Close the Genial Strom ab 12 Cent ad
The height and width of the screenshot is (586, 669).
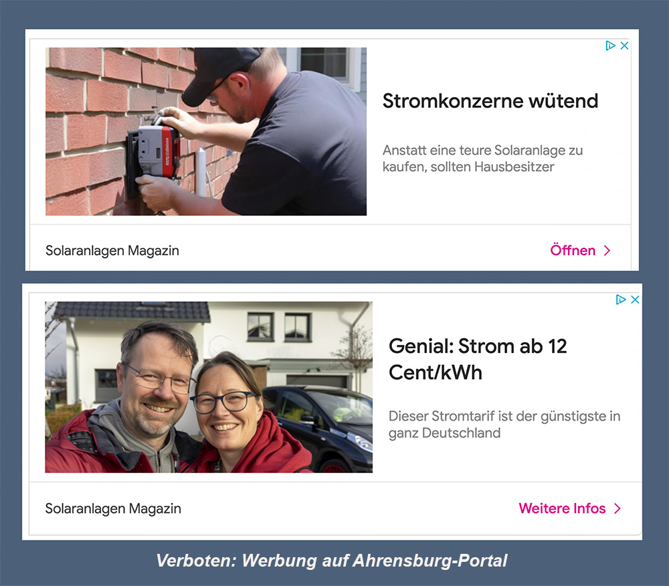coord(635,299)
